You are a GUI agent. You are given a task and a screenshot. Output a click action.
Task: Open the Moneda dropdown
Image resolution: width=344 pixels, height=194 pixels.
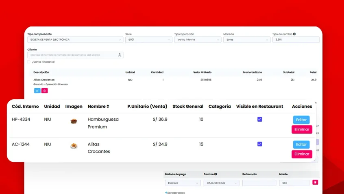[x=247, y=40]
